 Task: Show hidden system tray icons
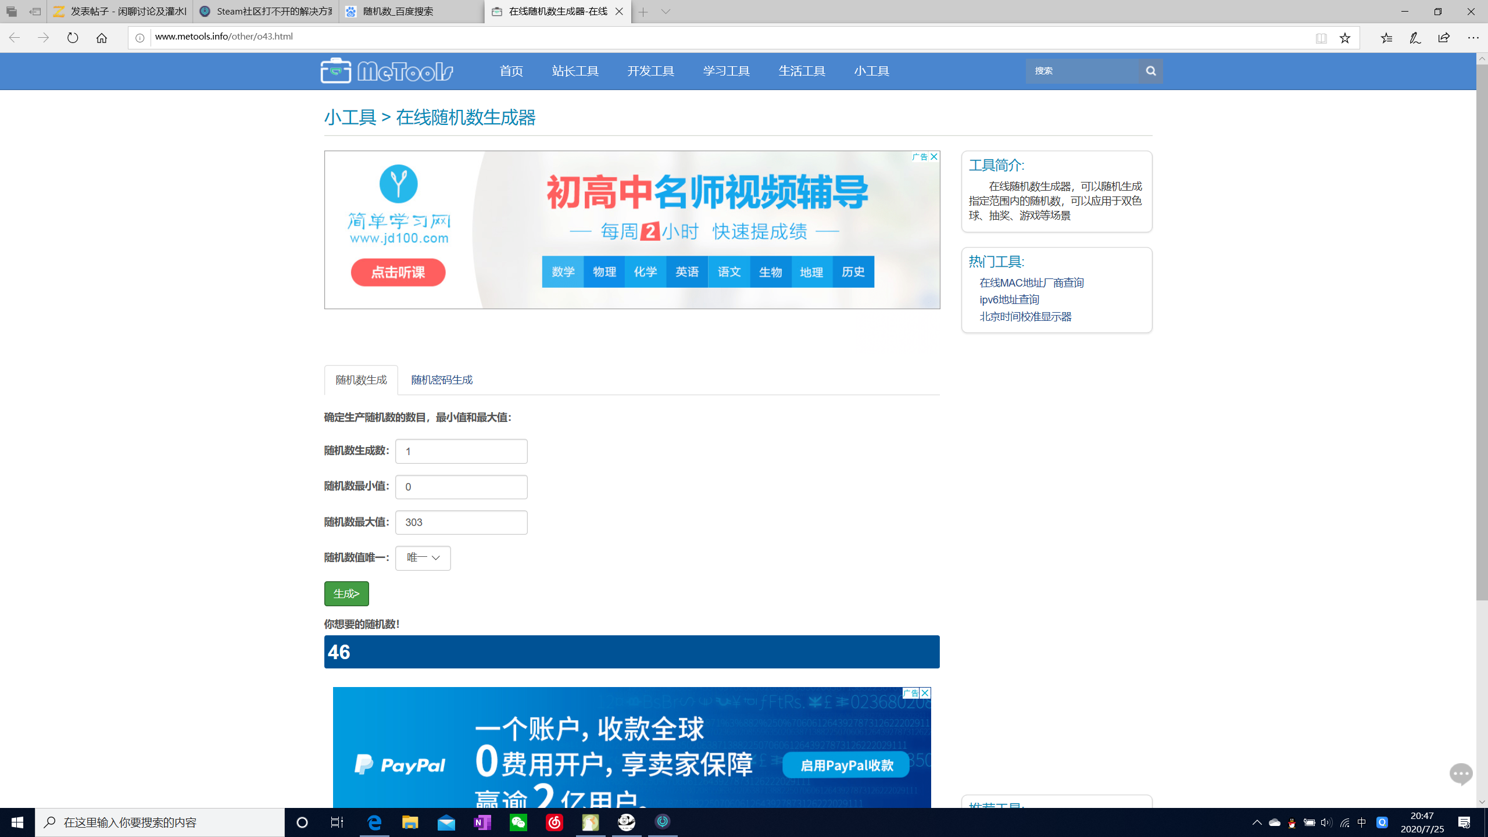1257,822
